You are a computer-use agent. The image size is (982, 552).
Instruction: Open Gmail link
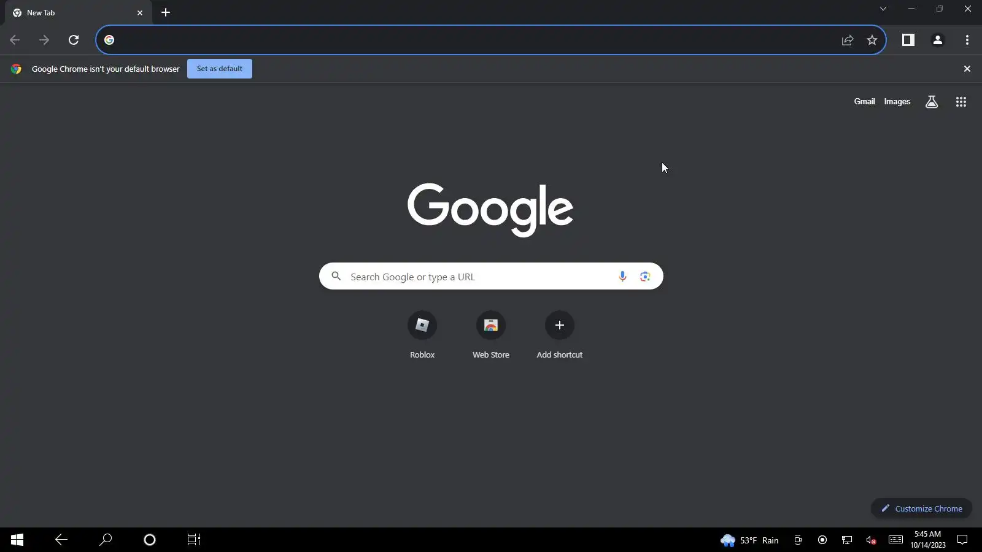click(864, 102)
